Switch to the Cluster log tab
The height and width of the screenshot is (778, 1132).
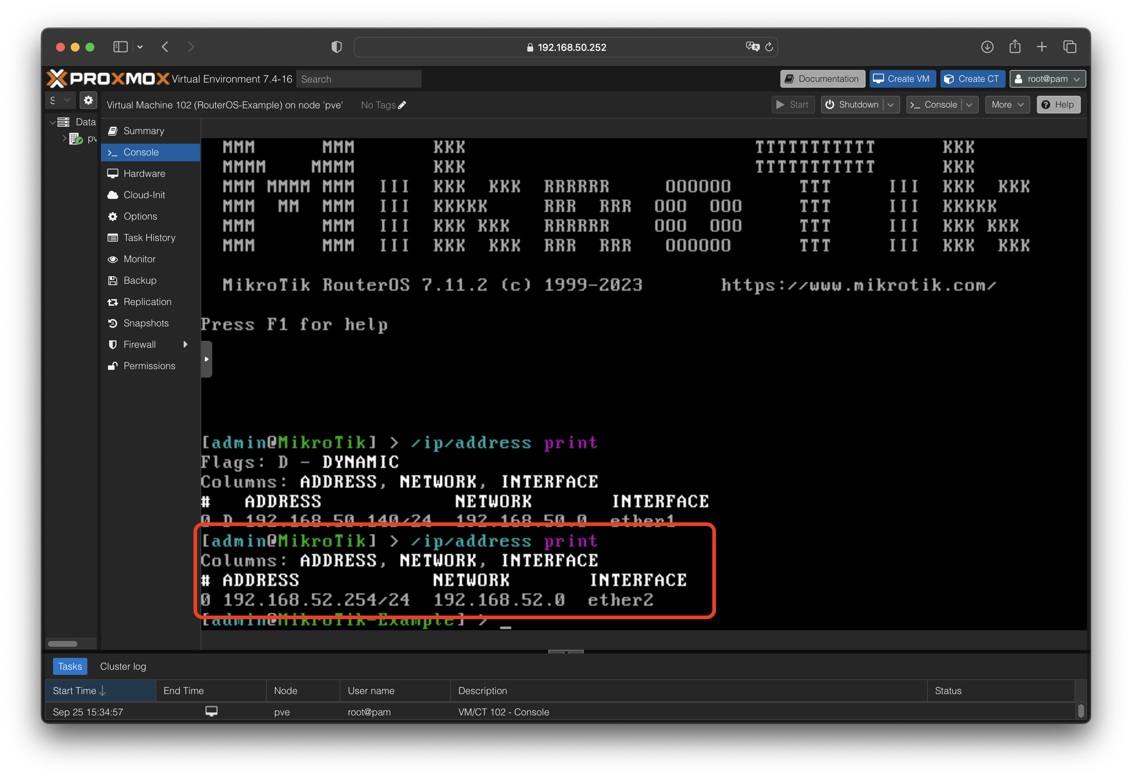pos(123,666)
